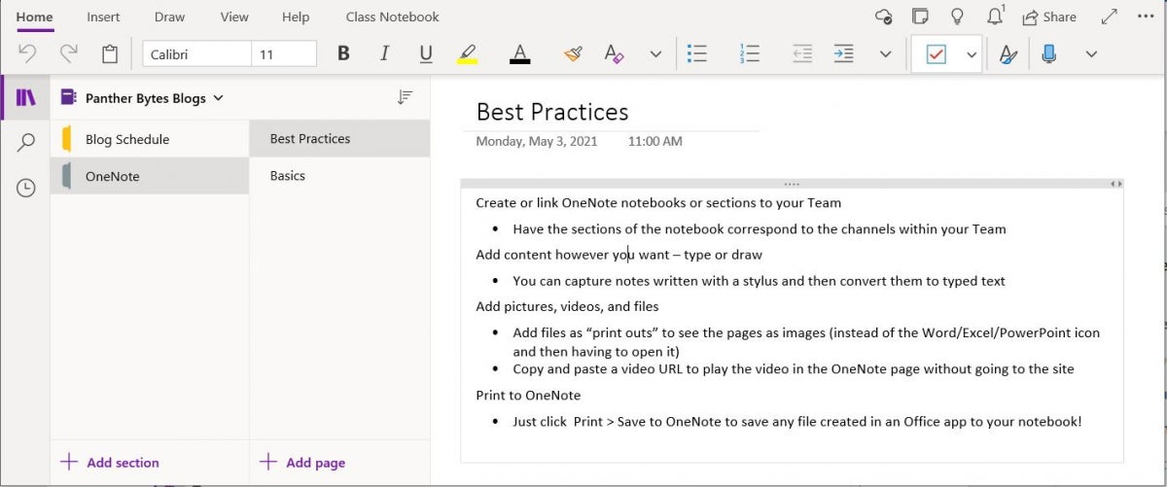Screen dimensions: 1167x487
Task: Click the Undo arrow icon
Action: point(27,54)
